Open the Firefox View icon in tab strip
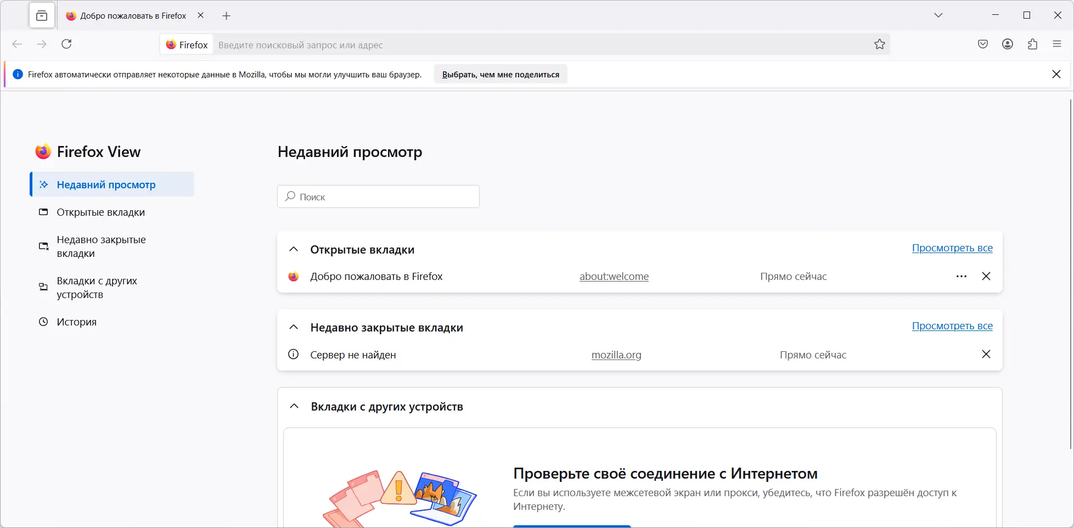 click(42, 15)
